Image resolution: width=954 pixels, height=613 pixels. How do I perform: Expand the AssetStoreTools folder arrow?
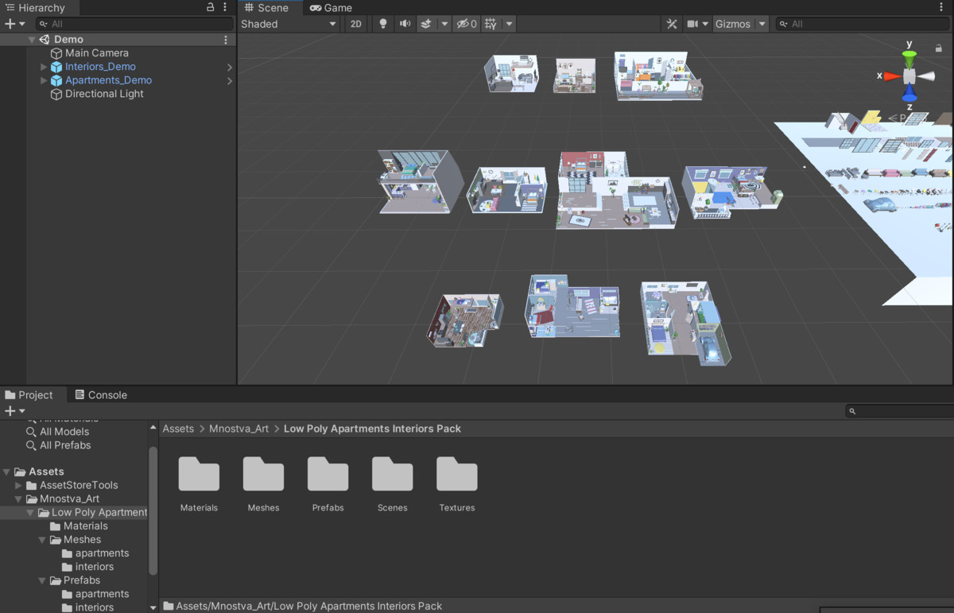point(19,485)
